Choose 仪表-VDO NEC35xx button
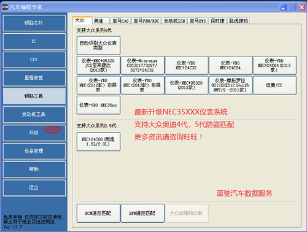Image resolution: width=307 pixels, height=232 pixels. coord(98,105)
